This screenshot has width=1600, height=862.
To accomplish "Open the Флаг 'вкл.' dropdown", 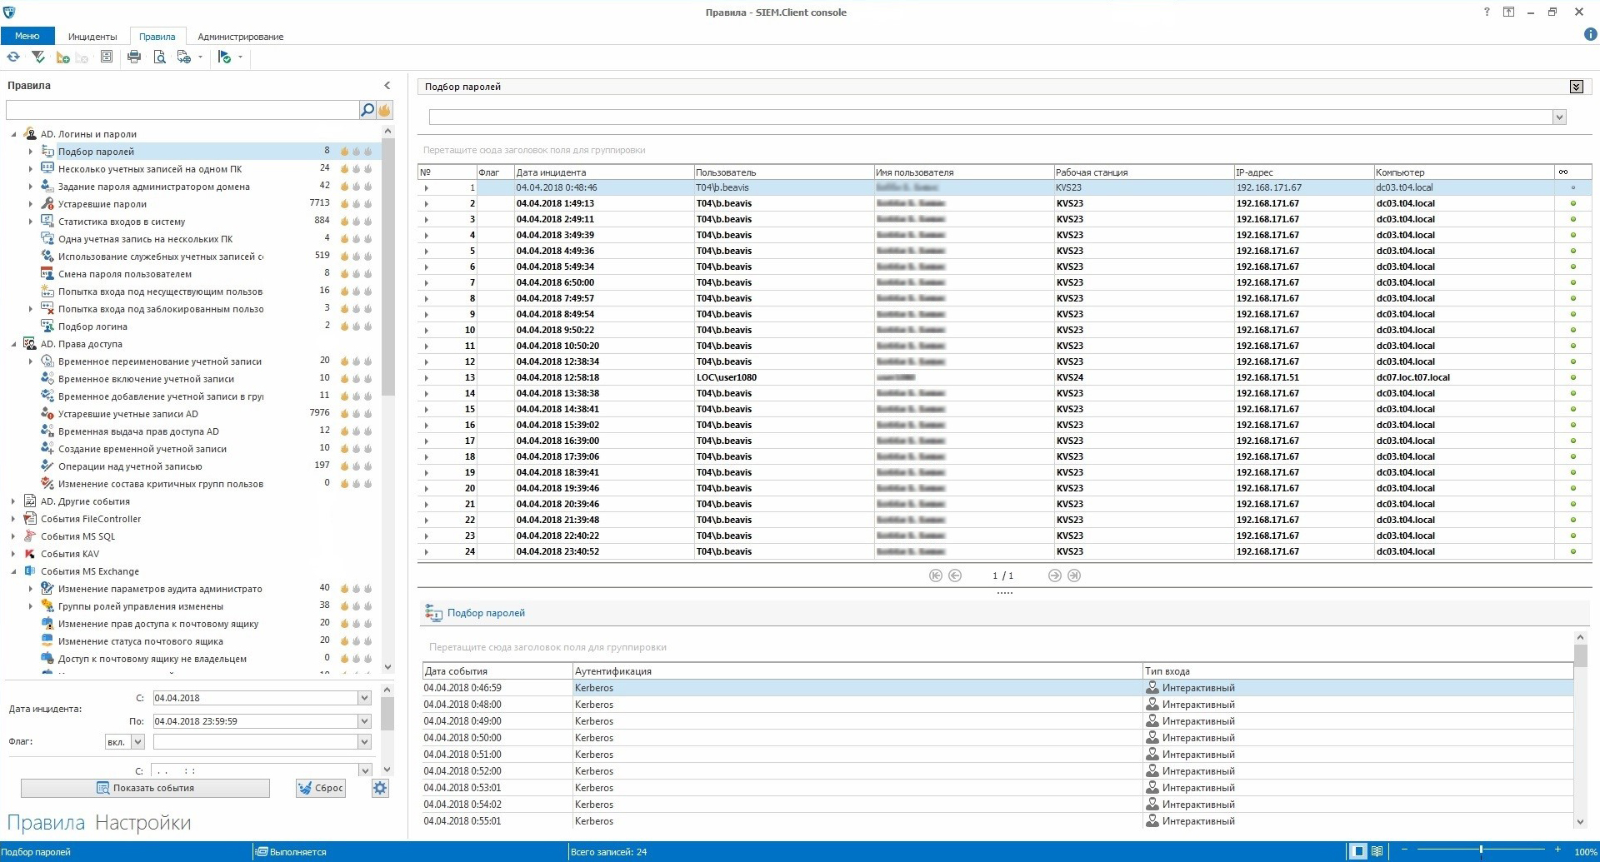I will coord(137,741).
